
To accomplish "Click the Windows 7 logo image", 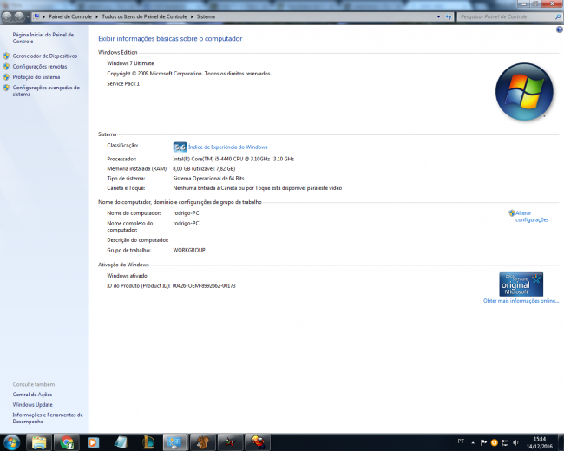I will click(x=524, y=91).
